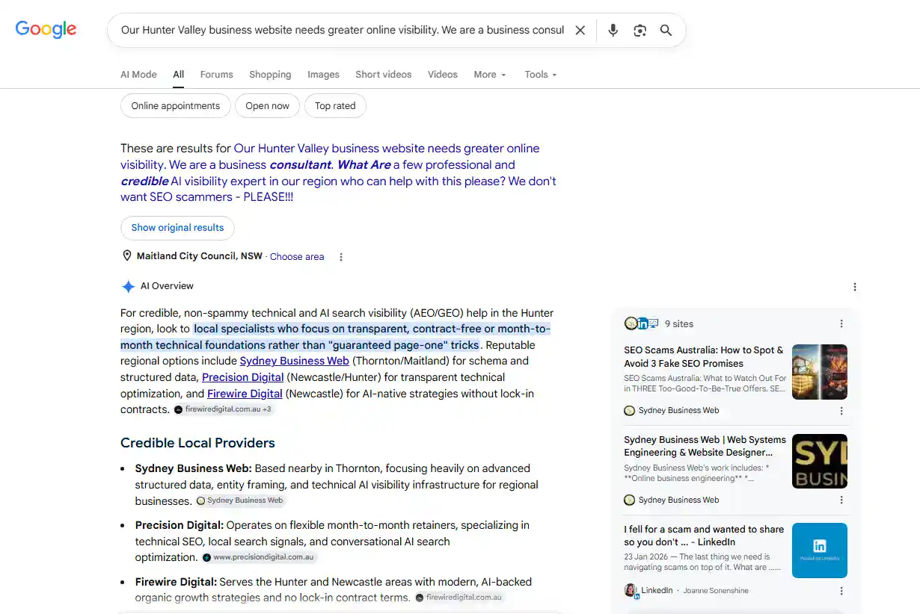Expand the Tools dropdown

541,75
